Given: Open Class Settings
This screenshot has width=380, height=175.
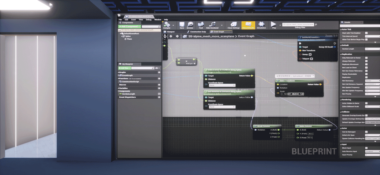Looking at the screenshot, I should 233,25.
